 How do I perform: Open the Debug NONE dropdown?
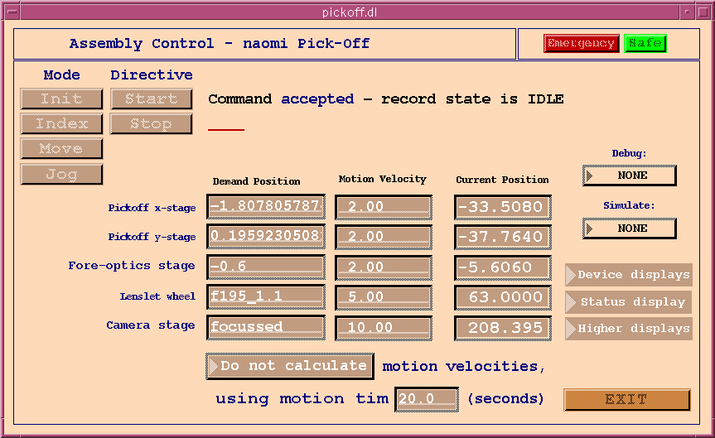[630, 176]
